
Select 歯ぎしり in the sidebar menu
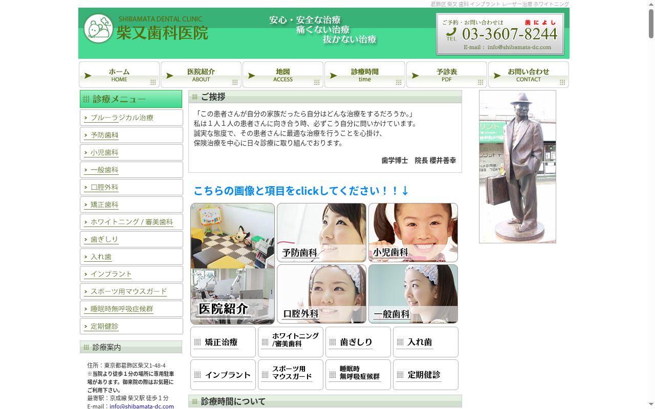(x=132, y=239)
